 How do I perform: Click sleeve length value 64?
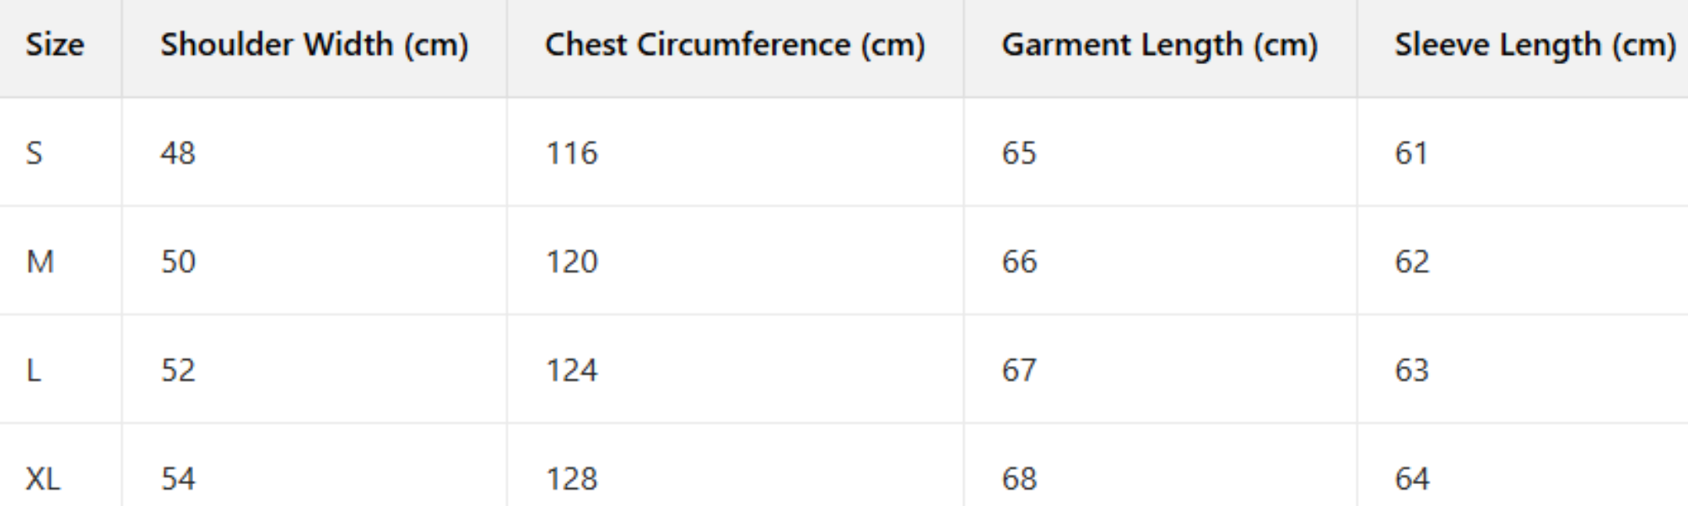click(x=1411, y=479)
